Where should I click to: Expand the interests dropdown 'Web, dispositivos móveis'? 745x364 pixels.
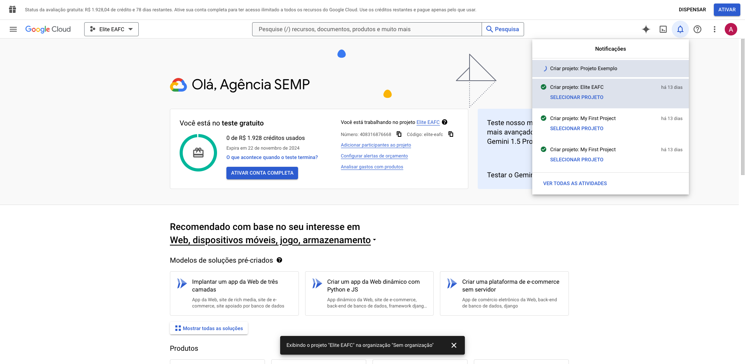[x=273, y=240]
